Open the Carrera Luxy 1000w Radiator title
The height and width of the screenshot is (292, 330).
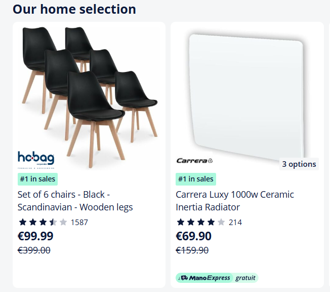(x=234, y=201)
